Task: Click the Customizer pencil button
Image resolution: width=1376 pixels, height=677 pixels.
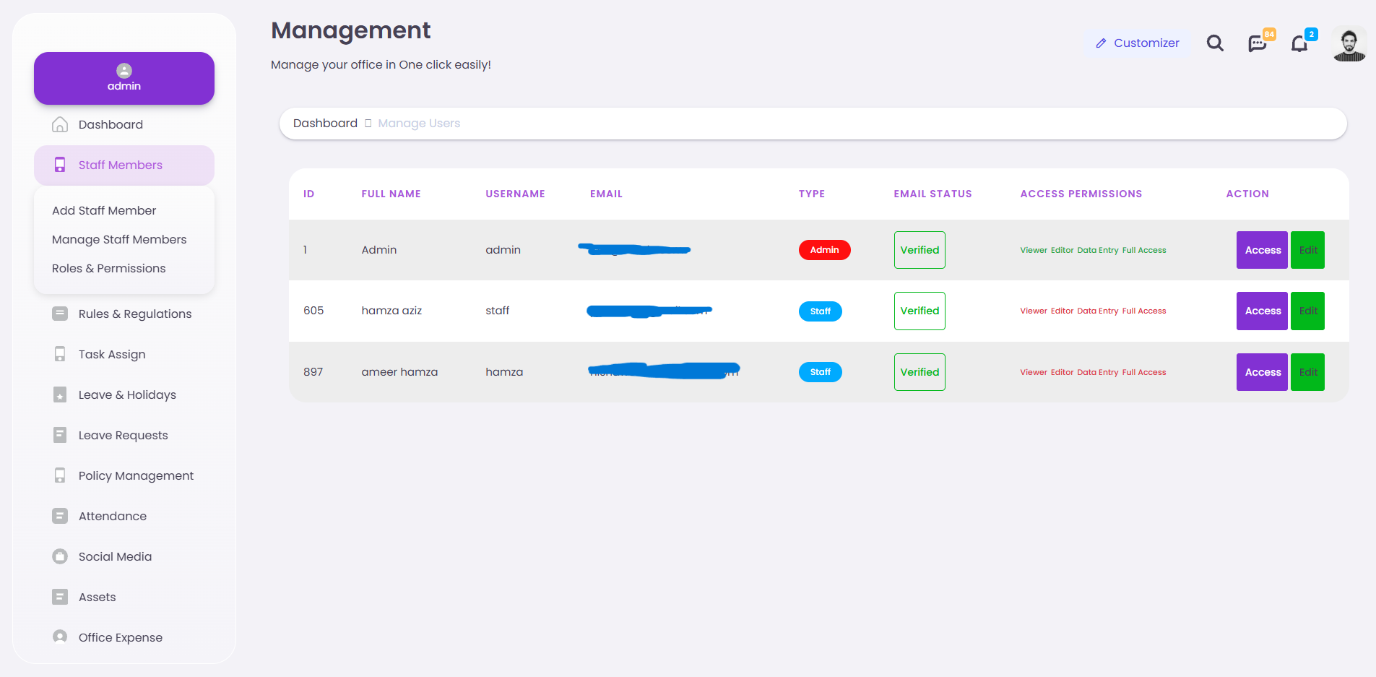Action: pyautogui.click(x=1137, y=43)
